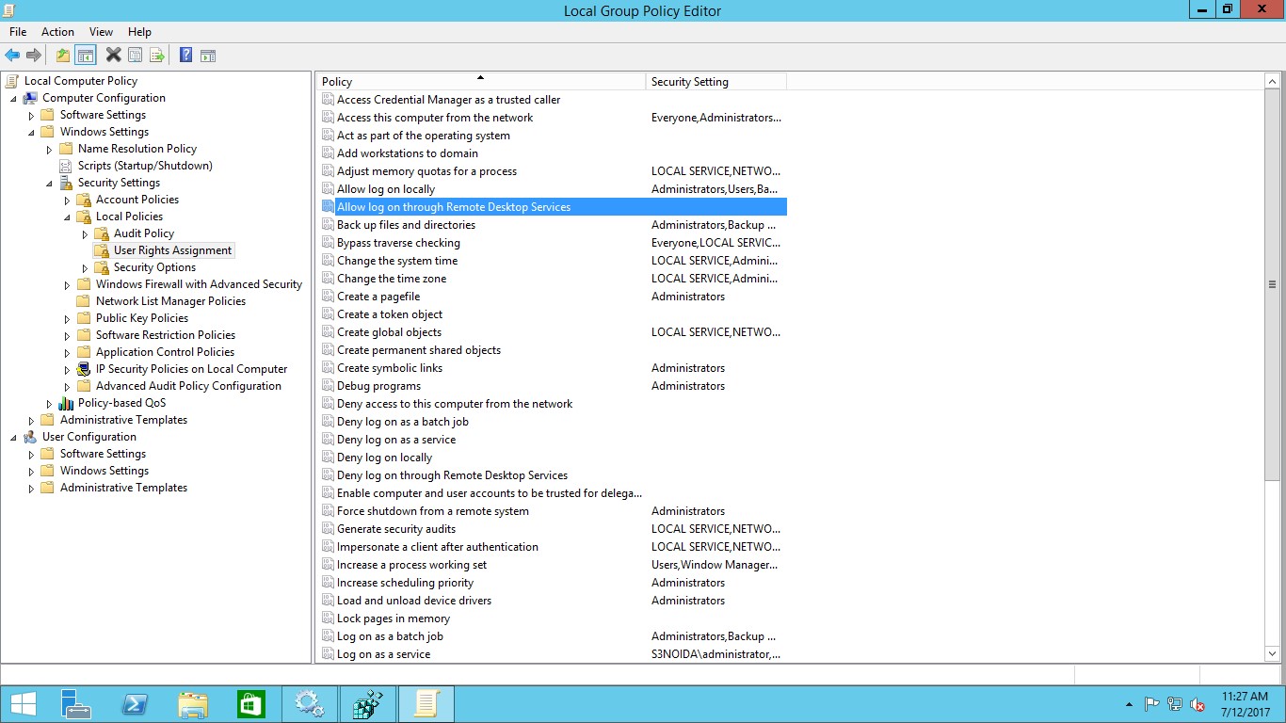
Task: Select Administrative Templates under User Configuration
Action: coord(123,488)
